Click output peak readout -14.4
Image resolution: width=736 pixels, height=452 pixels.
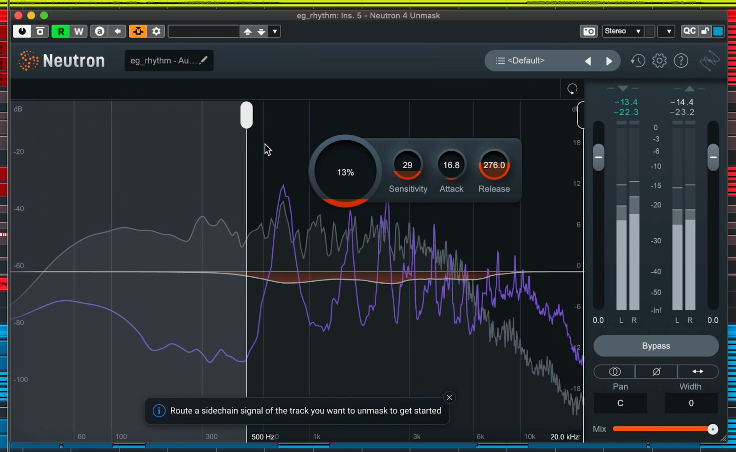tap(682, 102)
